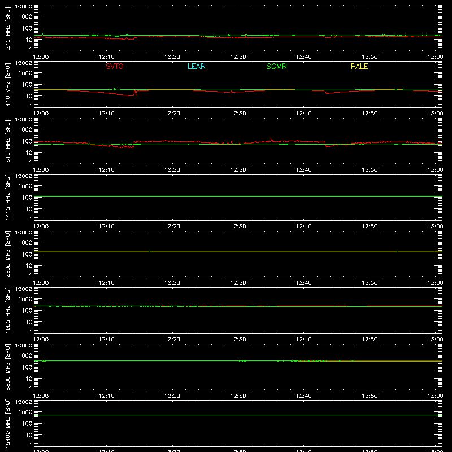Select the "610 MHz [SFU]" axis title
The width and height of the screenshot is (452, 452).
point(7,141)
